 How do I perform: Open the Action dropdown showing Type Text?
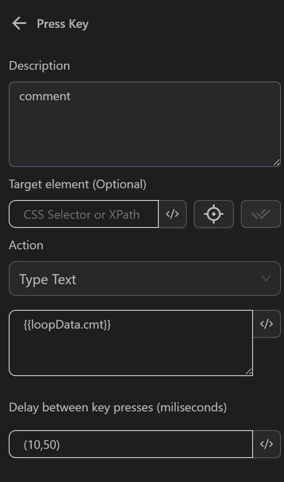click(x=145, y=278)
